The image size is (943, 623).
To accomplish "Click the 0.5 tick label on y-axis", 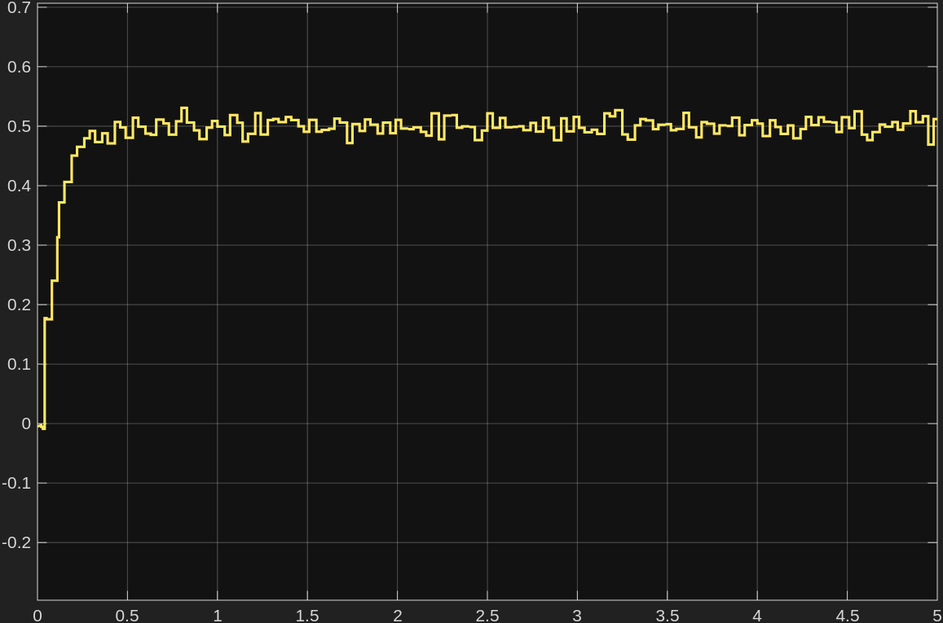I will 19,126.
